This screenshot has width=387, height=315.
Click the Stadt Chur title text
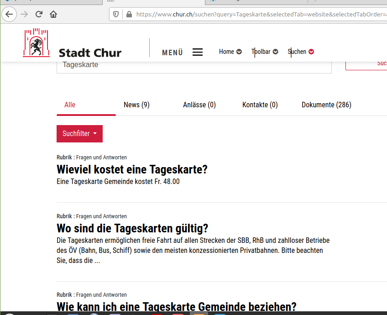pos(90,53)
